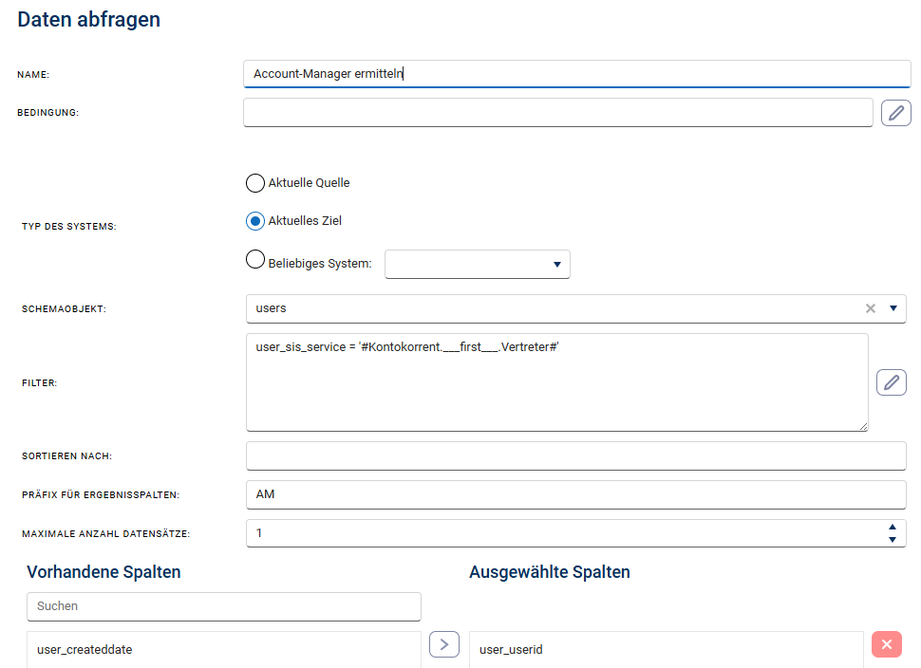The height and width of the screenshot is (668, 921).
Task: Choose the Aktuelles Ziel radio option
Action: click(255, 221)
